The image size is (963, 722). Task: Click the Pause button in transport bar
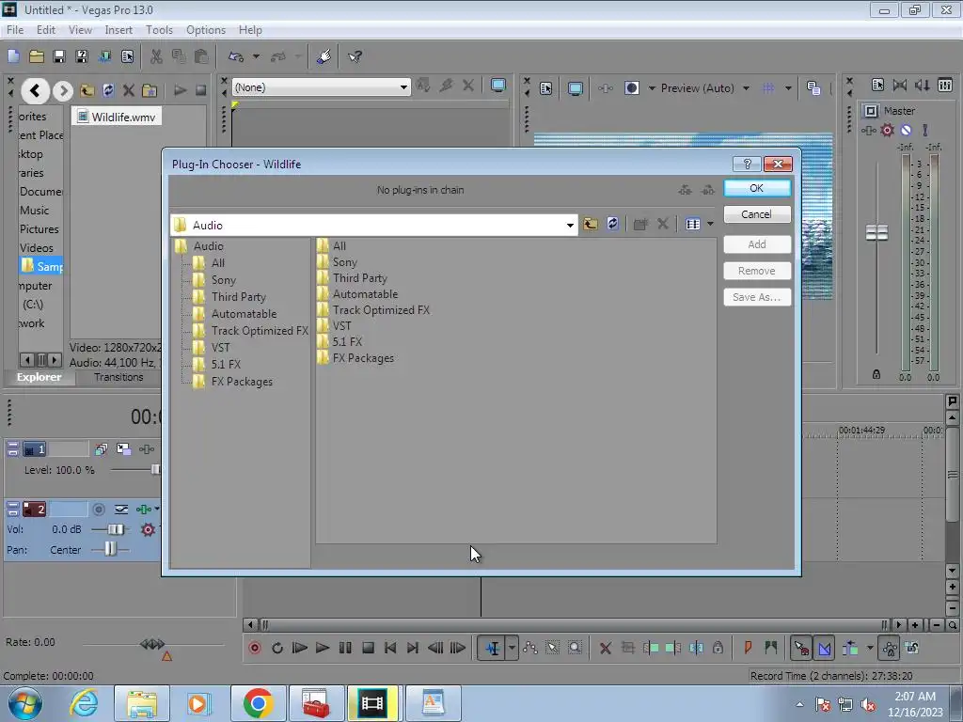[x=345, y=648]
